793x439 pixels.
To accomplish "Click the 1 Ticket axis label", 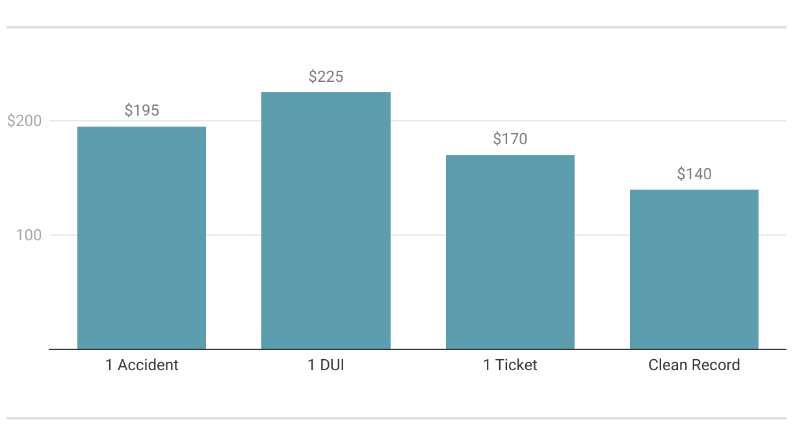I will pyautogui.click(x=510, y=365).
